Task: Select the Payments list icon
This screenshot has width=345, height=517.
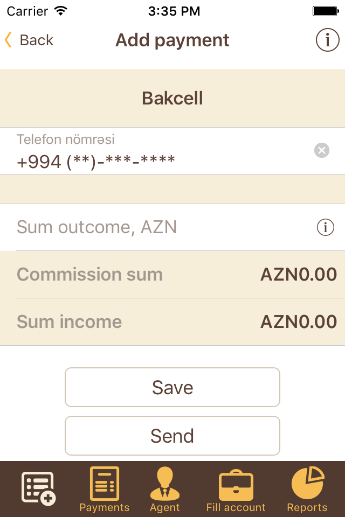Action: click(x=104, y=484)
